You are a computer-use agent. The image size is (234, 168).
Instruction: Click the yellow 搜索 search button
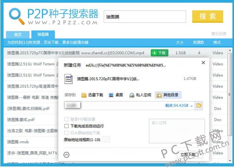208,16
